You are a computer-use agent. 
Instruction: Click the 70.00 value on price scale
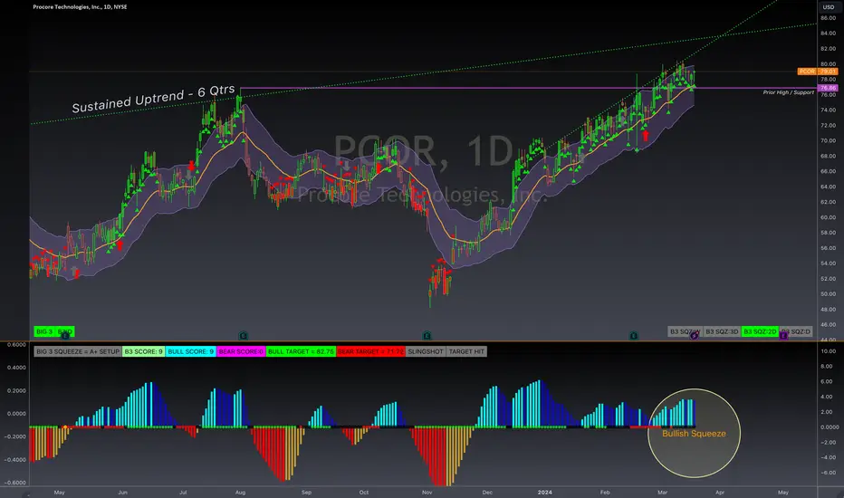(828, 140)
